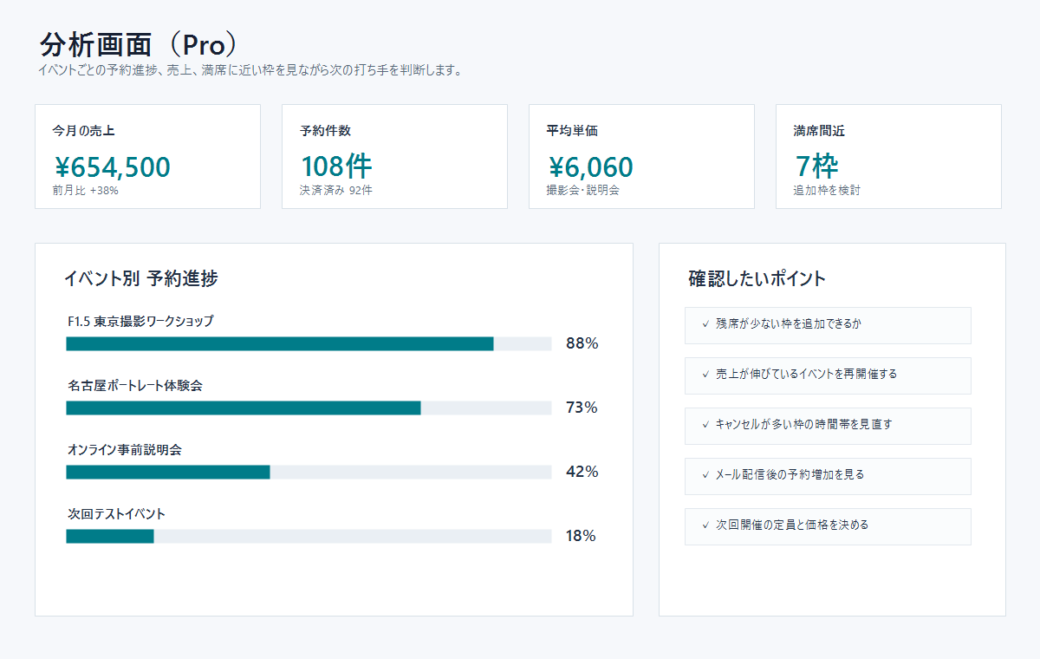
Task: Click the checkmark icon beside キャンセルが多い枠の時間帯を見直す
Action: tap(705, 425)
